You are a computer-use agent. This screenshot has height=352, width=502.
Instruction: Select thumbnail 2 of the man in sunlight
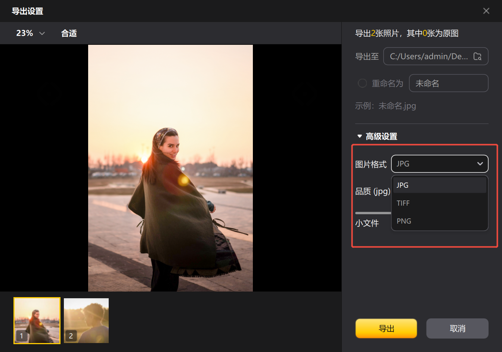point(86,320)
